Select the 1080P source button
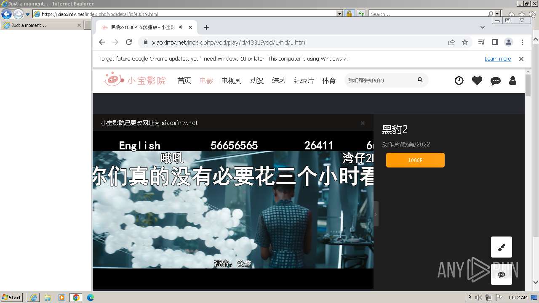Image resolution: width=539 pixels, height=303 pixels. [x=415, y=160]
